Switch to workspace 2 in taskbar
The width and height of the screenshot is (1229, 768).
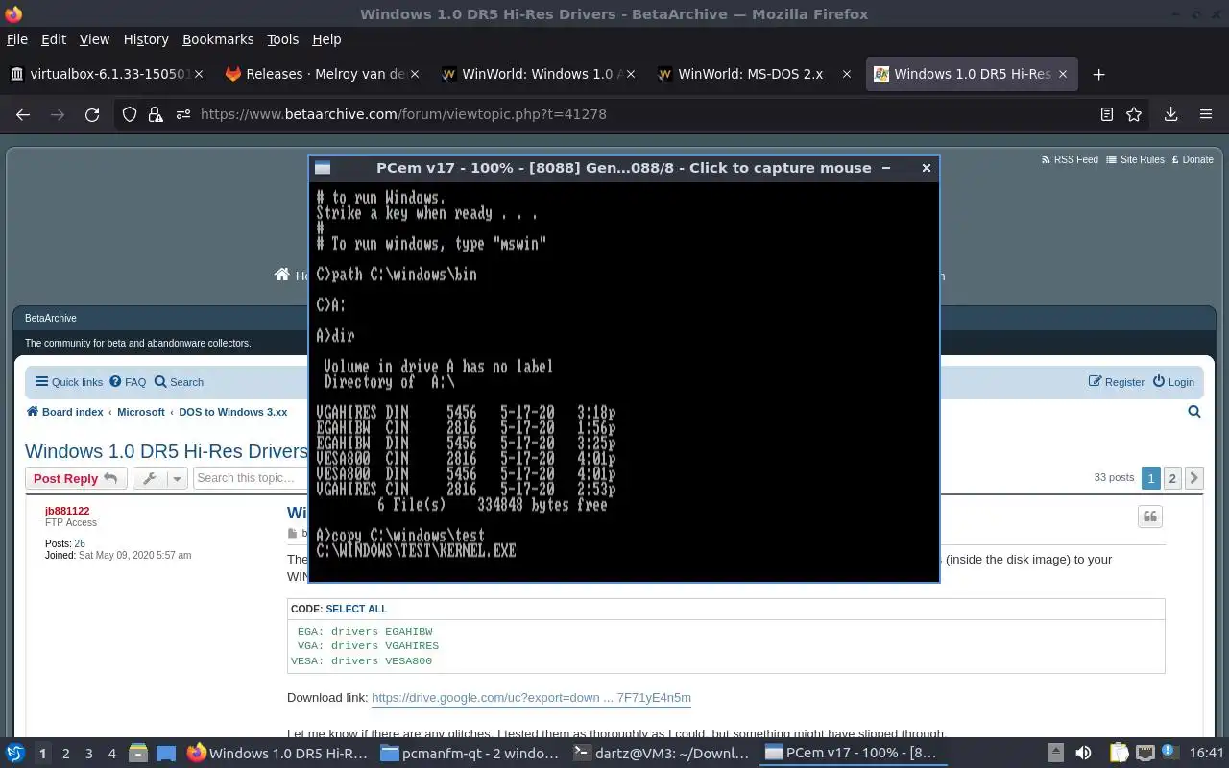coord(65,754)
